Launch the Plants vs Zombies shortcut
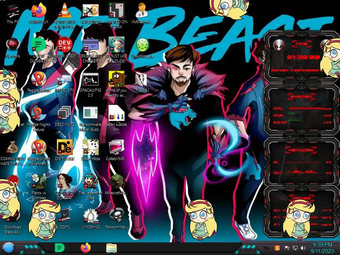 39,187
